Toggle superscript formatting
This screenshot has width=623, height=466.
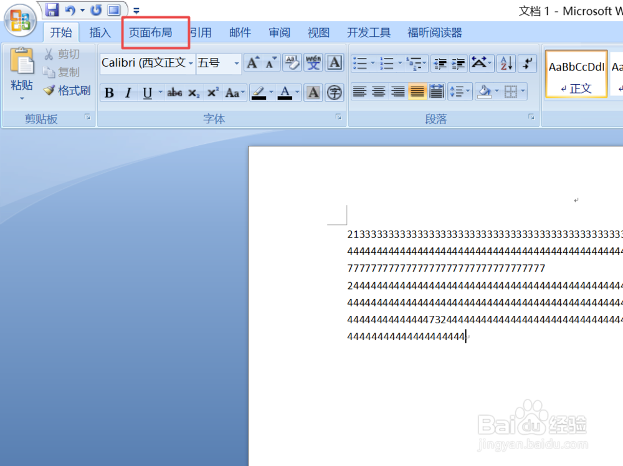[x=212, y=93]
